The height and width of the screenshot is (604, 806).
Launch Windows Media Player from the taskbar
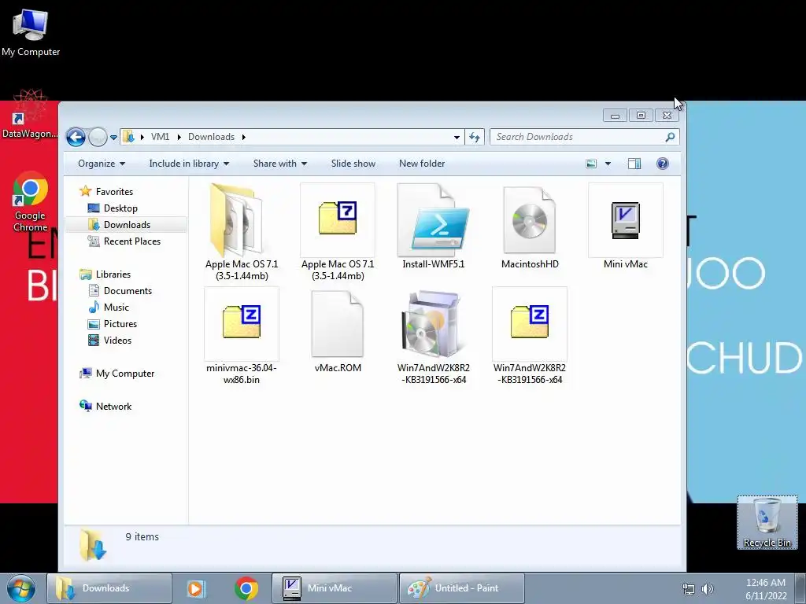[196, 588]
